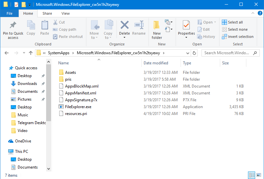264x179 pixels.
Task: Open Recent locations dropdown arrow
Action: click(x=24, y=53)
